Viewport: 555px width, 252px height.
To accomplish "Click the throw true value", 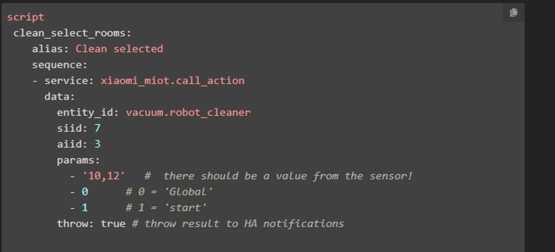I will tap(113, 223).
